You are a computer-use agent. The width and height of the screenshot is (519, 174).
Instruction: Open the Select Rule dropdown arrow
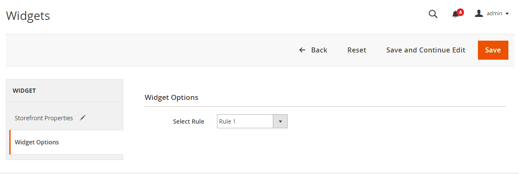[280, 122]
